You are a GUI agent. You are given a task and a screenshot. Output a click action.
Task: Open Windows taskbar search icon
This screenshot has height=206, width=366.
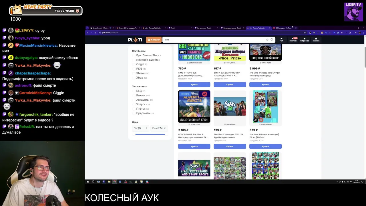pyautogui.click(x=93, y=182)
